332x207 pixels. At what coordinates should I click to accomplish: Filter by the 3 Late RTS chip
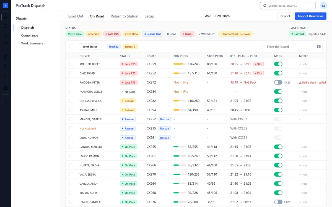point(112,34)
